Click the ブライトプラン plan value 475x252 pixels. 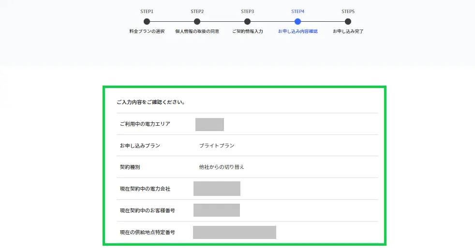click(x=217, y=146)
